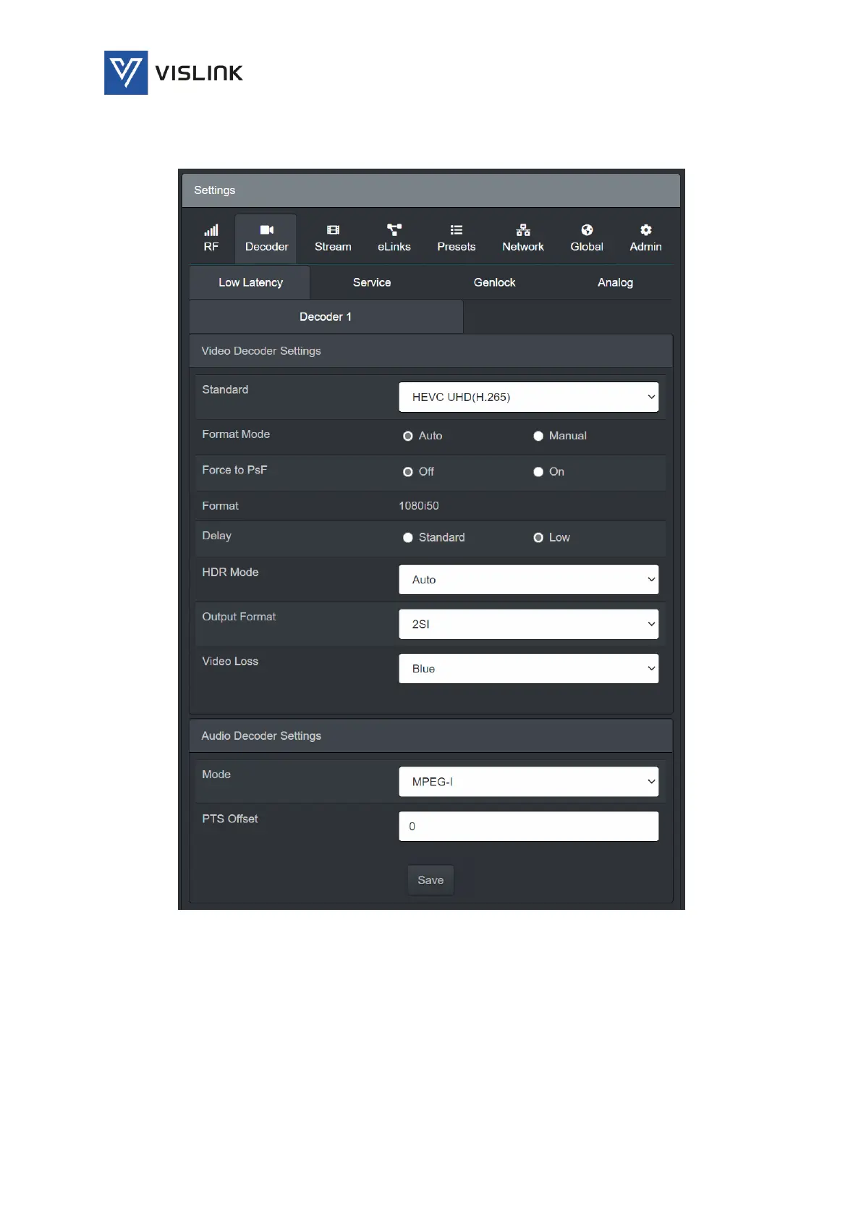Set Format Mode to Auto

pos(408,436)
